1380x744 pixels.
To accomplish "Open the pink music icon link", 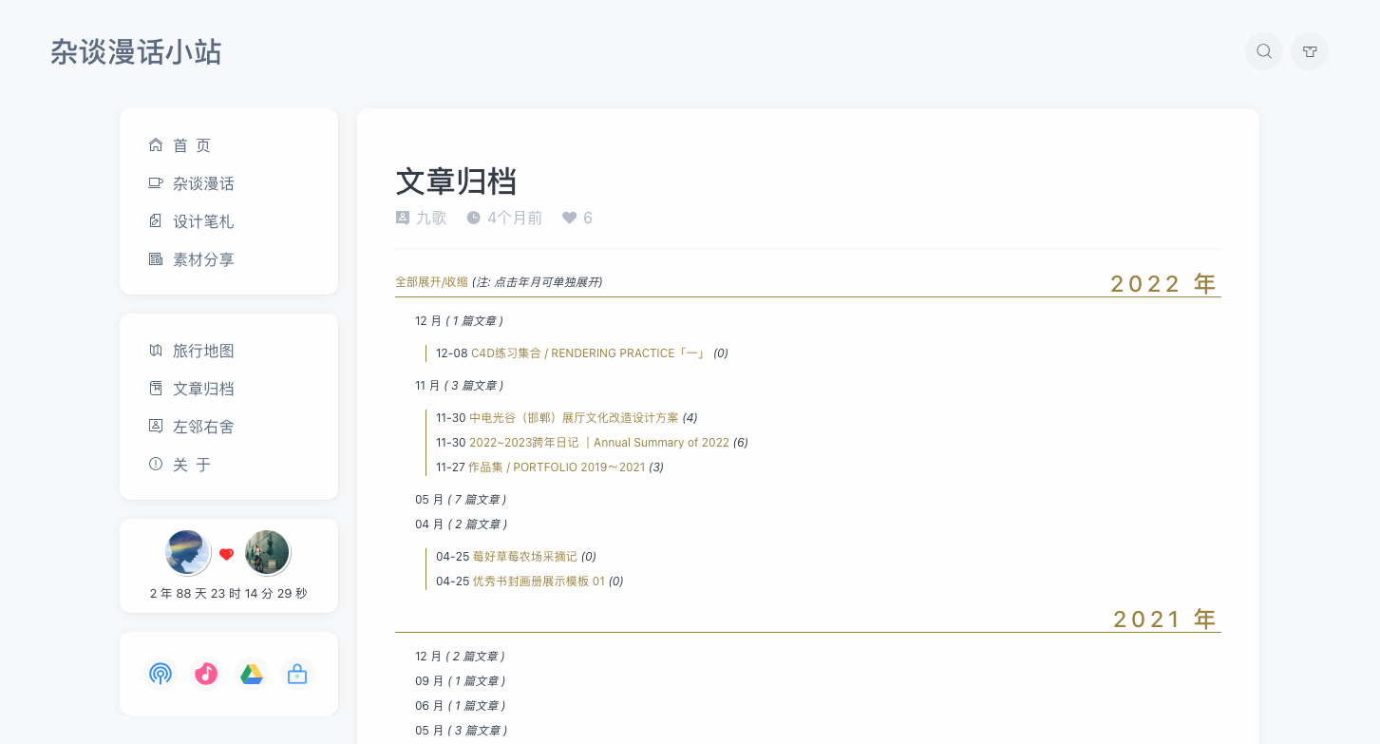I will tap(206, 674).
